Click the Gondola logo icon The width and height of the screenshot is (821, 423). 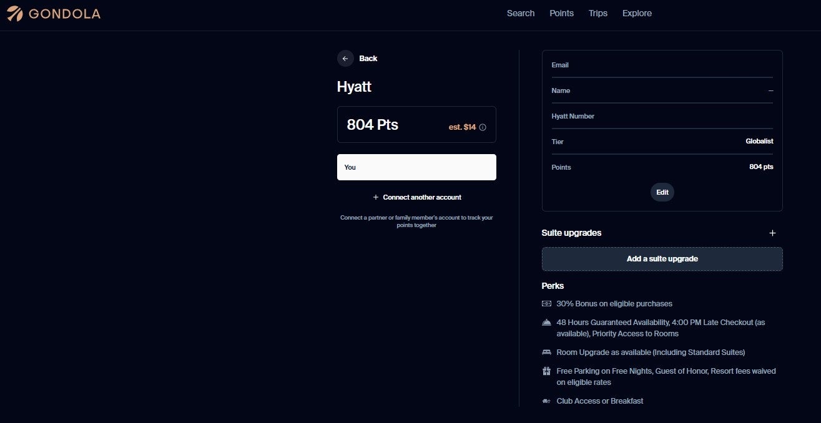point(15,13)
